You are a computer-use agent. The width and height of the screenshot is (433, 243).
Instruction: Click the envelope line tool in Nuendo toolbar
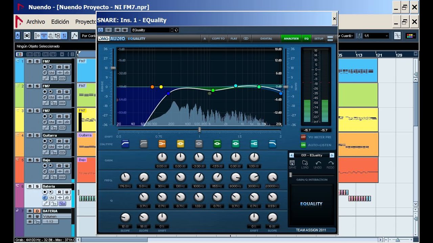tap(75, 35)
